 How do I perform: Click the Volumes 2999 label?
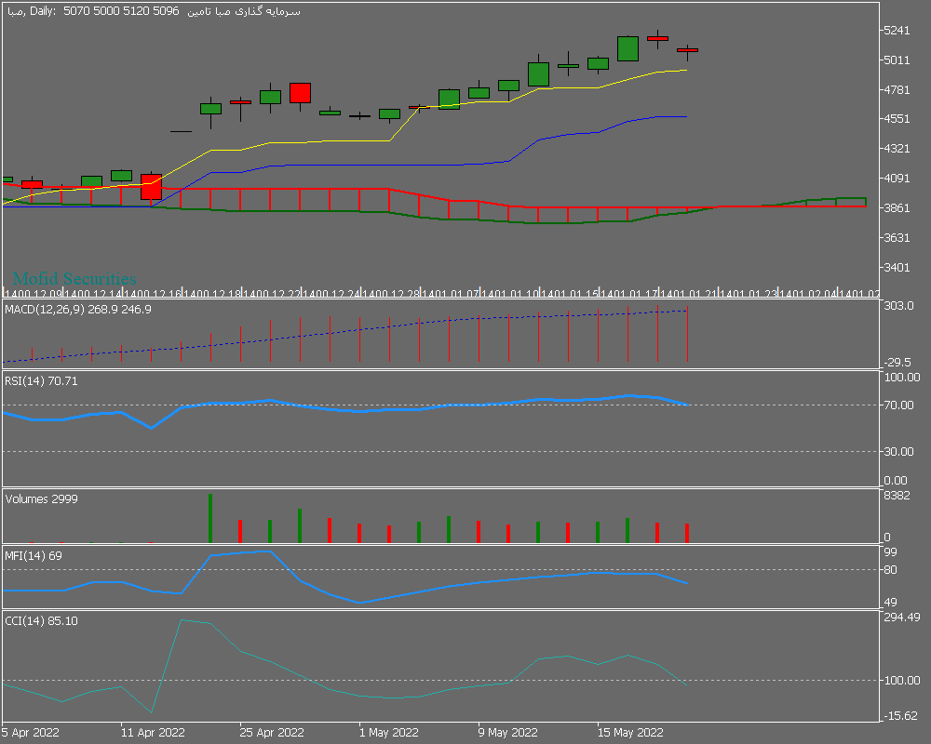coord(42,499)
